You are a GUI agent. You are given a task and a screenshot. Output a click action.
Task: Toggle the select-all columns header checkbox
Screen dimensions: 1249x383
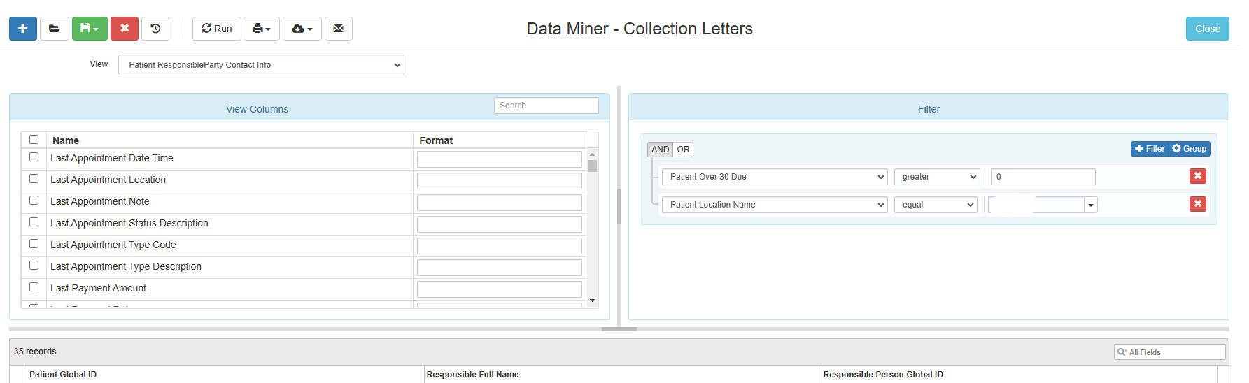34,140
